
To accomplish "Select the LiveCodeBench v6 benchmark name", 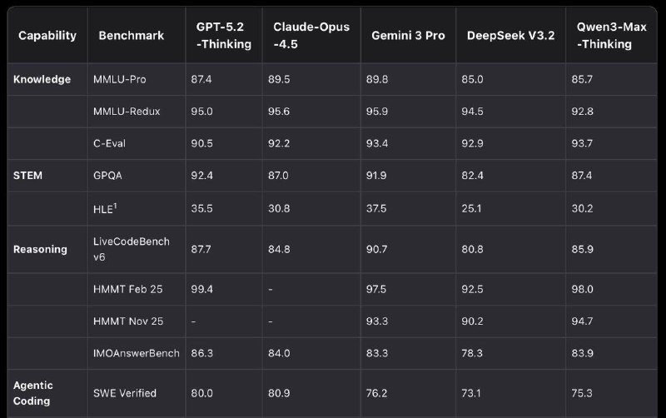I will pyautogui.click(x=132, y=249).
